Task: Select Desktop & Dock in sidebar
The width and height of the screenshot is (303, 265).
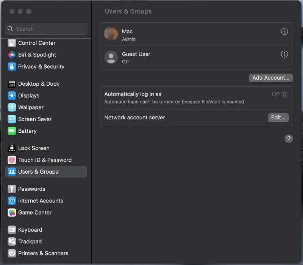Action: 39,84
